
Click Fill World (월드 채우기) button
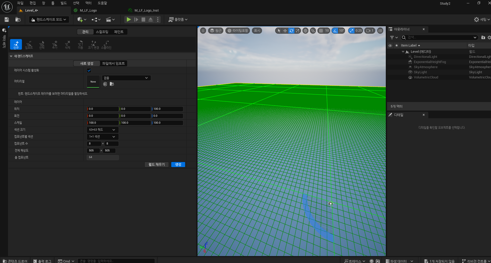coord(157,165)
